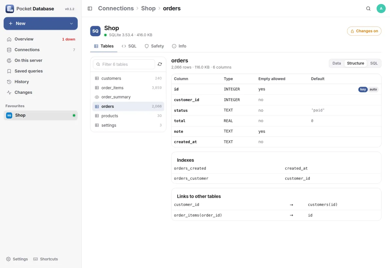Screen dimensions: 390x268
Task: Focus the Filter 6 tables field
Action: click(x=124, y=64)
